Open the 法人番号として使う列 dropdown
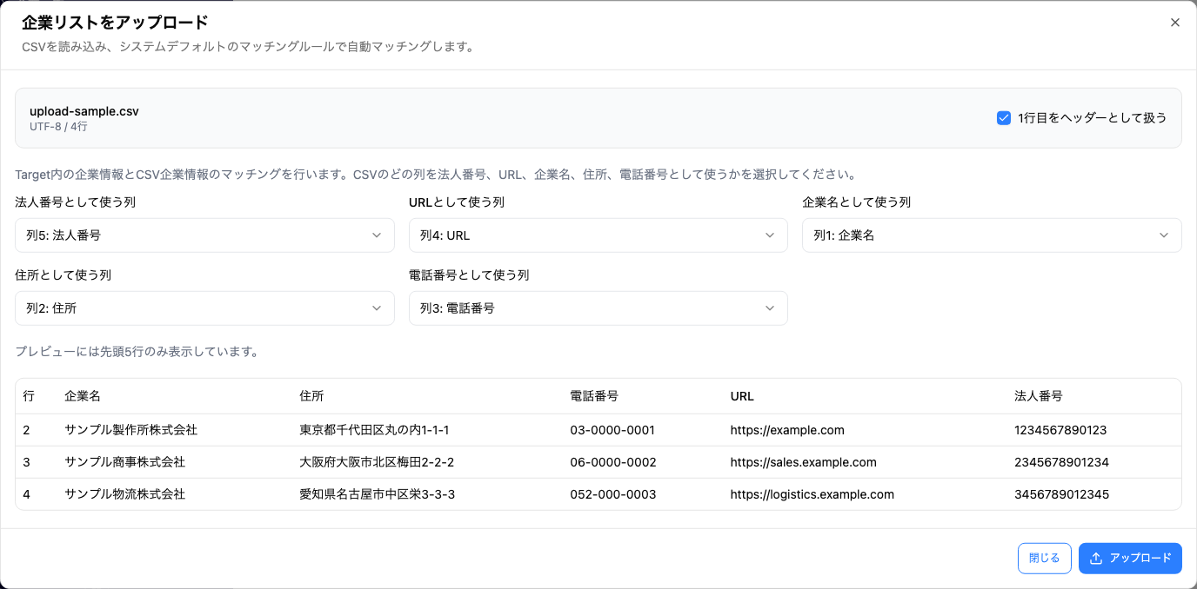1197x589 pixels. 204,235
